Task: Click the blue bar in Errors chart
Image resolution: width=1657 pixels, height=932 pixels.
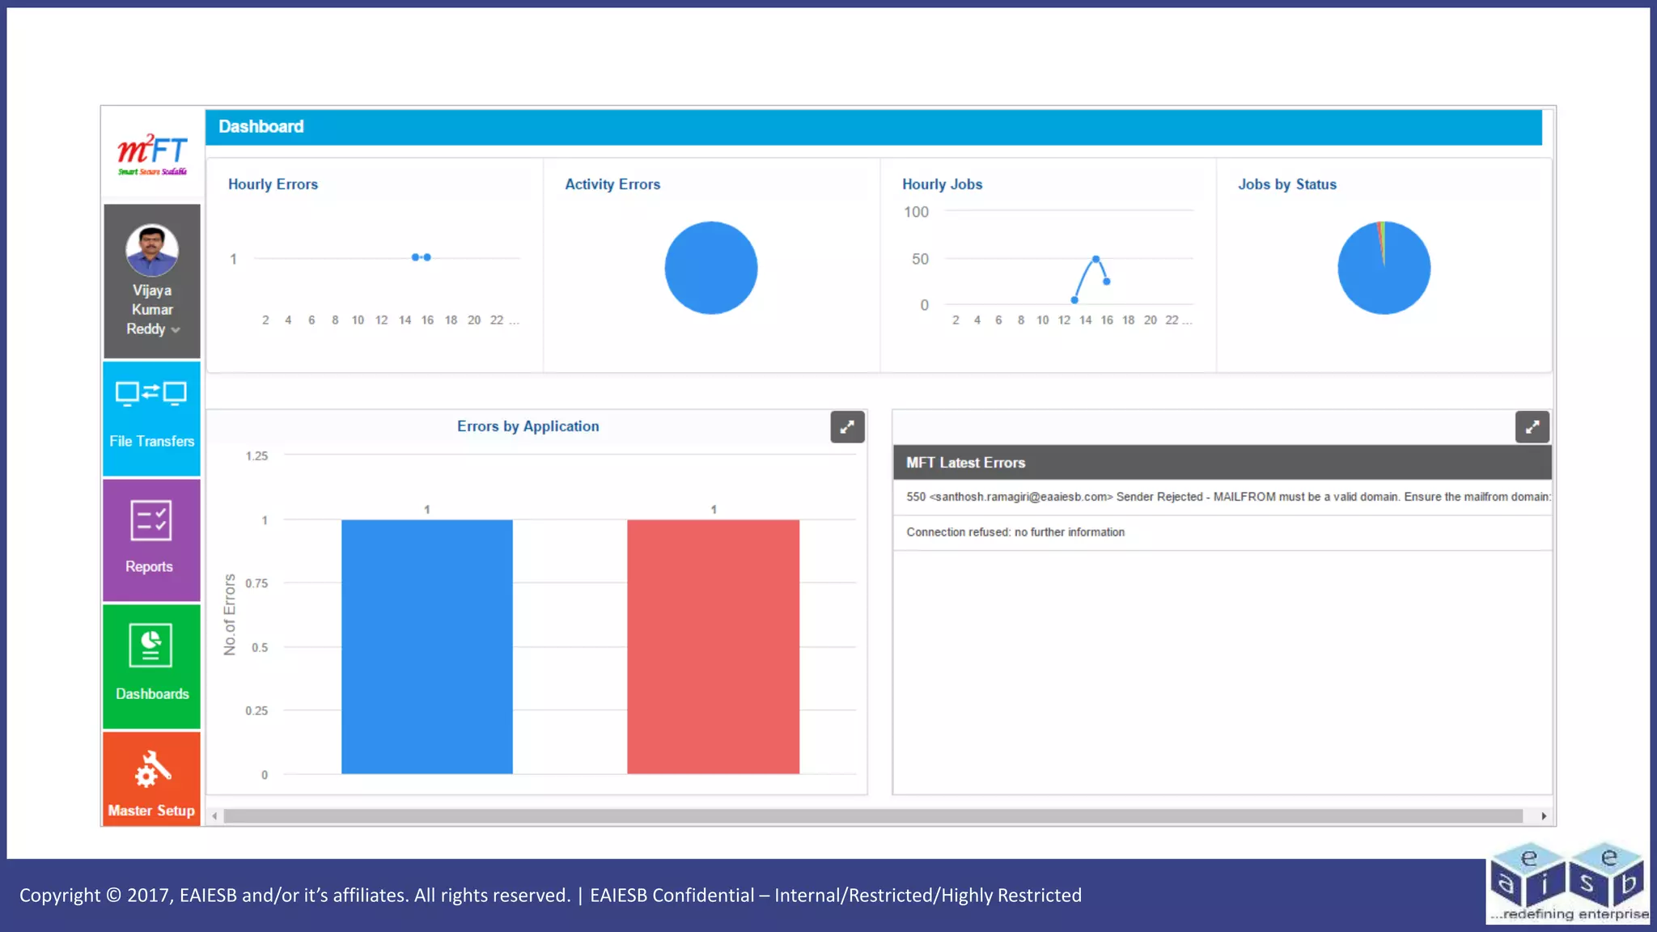Action: pos(426,647)
